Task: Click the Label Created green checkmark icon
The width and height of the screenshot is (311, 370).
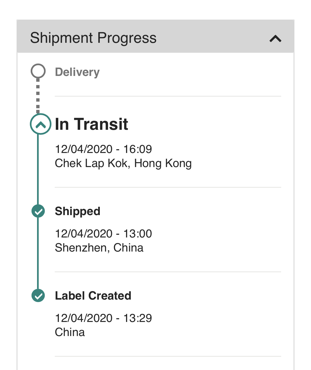Action: pos(38,296)
